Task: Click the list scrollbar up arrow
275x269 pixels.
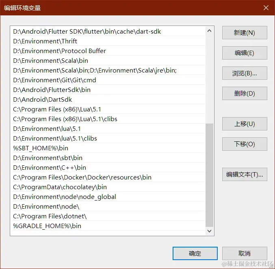Action: [209, 31]
